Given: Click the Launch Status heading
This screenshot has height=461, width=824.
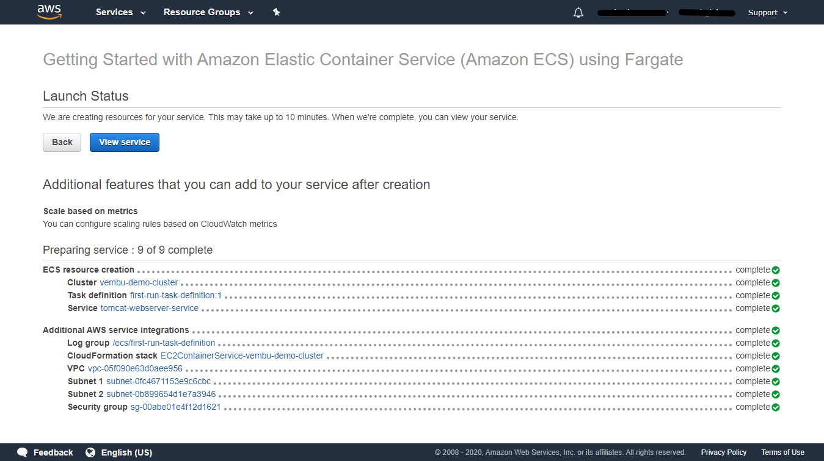Looking at the screenshot, I should [x=86, y=96].
